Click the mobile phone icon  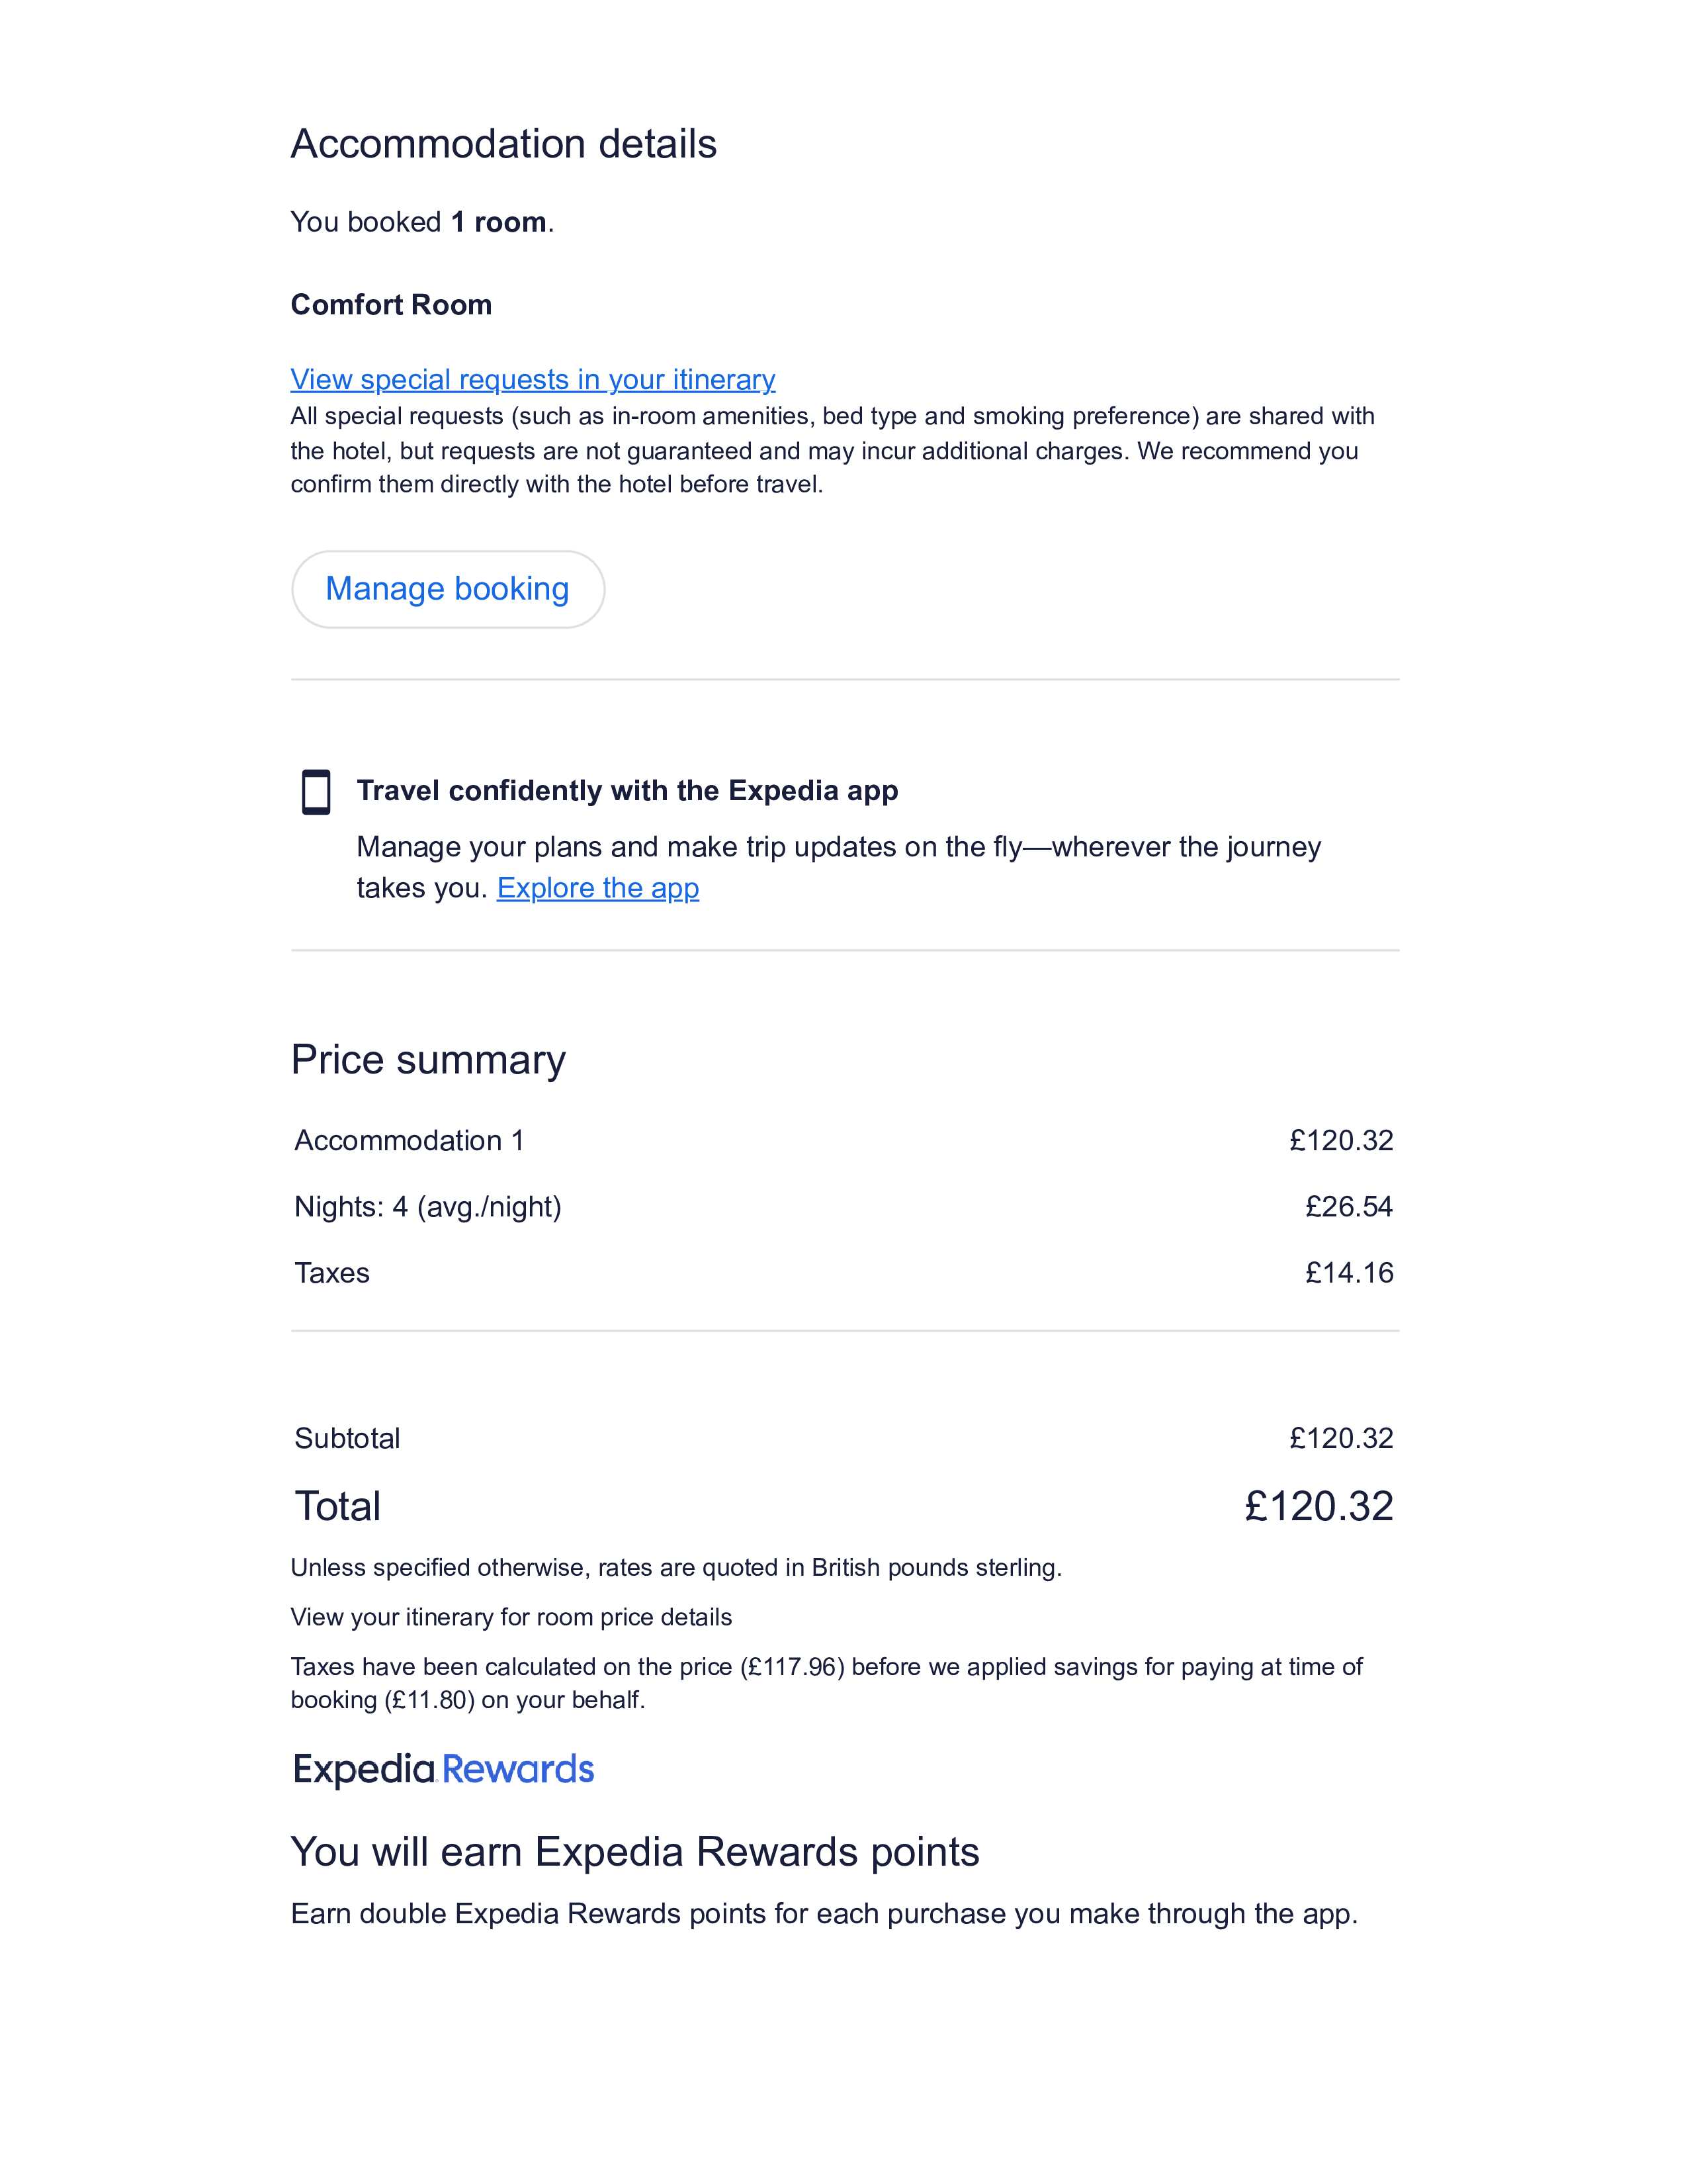[316, 792]
